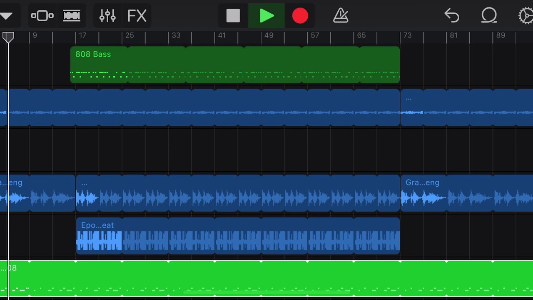Select the 808 Bass region
533x300 pixels.
[235, 65]
